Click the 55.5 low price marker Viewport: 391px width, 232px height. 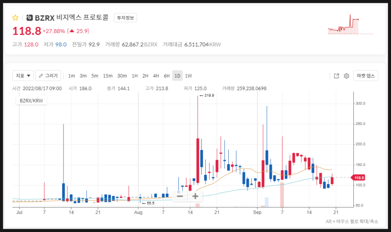pos(149,203)
